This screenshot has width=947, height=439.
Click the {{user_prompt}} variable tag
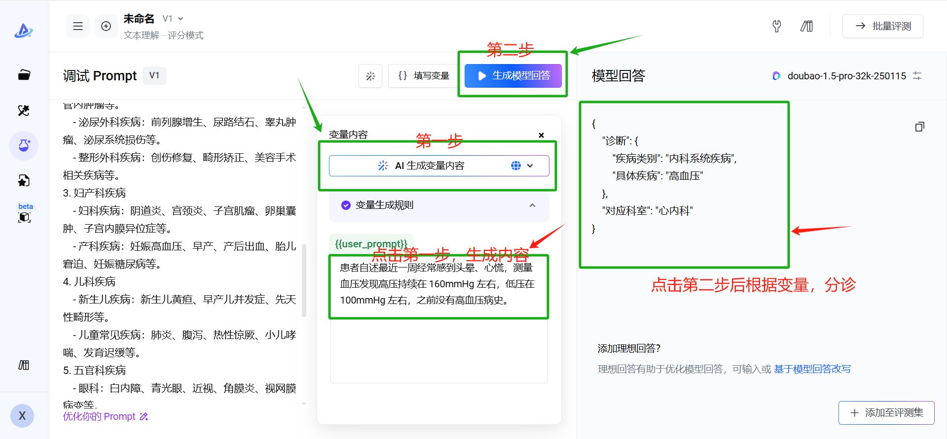click(x=371, y=244)
